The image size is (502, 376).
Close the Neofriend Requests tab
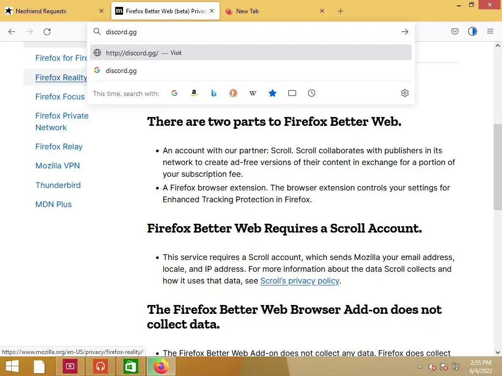coord(101,11)
